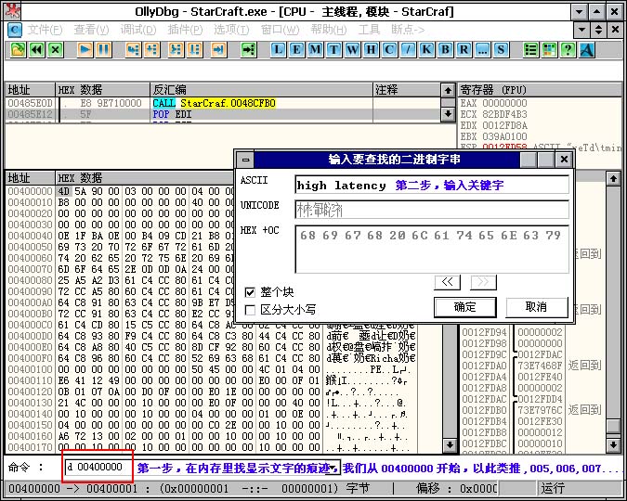Open the CPU window with the C icon

point(389,50)
